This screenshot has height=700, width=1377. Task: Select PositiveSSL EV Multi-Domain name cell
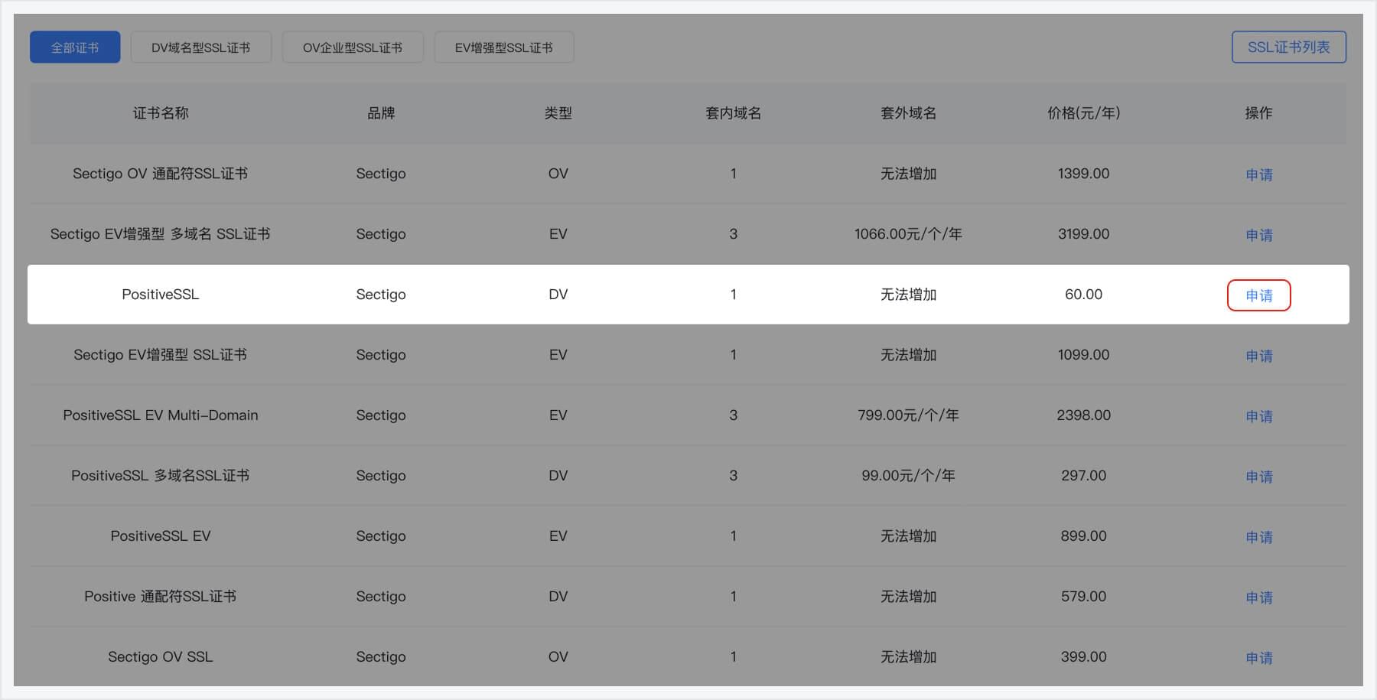coord(161,415)
